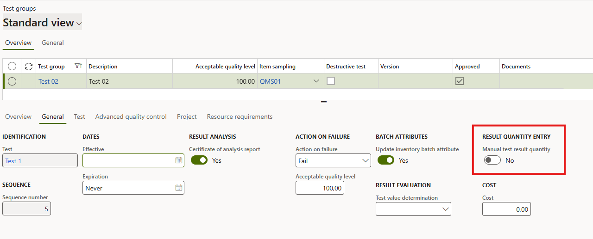Open the Resource requirements tab
This screenshot has height=239, width=593.
[x=240, y=117]
